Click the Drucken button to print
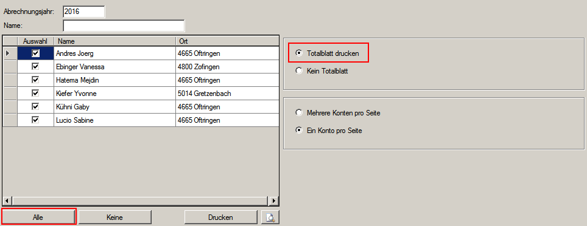This screenshot has height=226, width=587. tap(221, 217)
